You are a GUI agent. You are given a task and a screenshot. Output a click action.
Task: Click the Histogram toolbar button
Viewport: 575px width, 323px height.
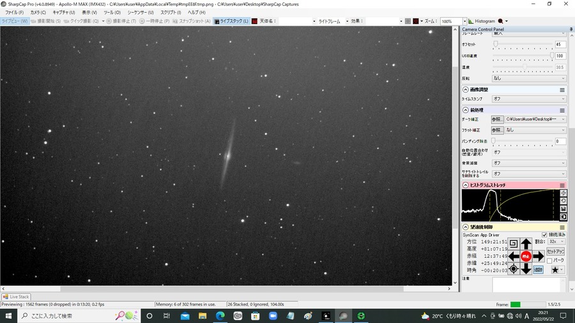[x=482, y=21]
